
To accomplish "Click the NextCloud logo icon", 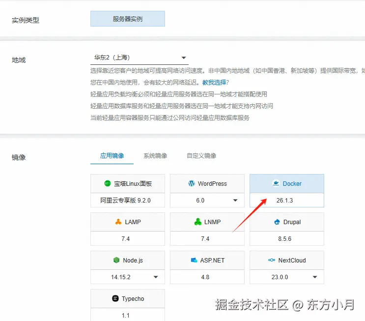I will [x=272, y=260].
